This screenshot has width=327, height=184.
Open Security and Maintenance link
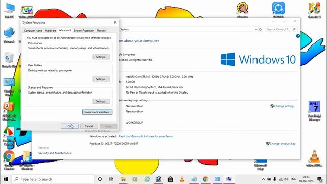[55, 153]
